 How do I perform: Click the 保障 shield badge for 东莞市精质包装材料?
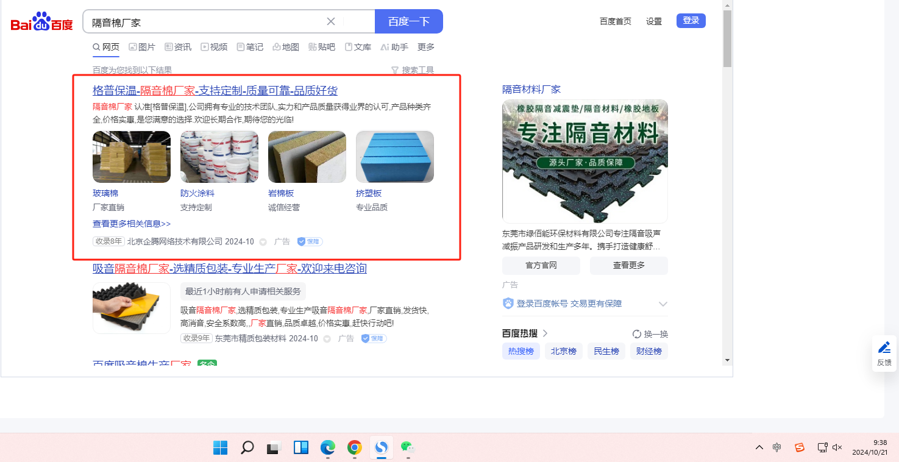(x=374, y=338)
